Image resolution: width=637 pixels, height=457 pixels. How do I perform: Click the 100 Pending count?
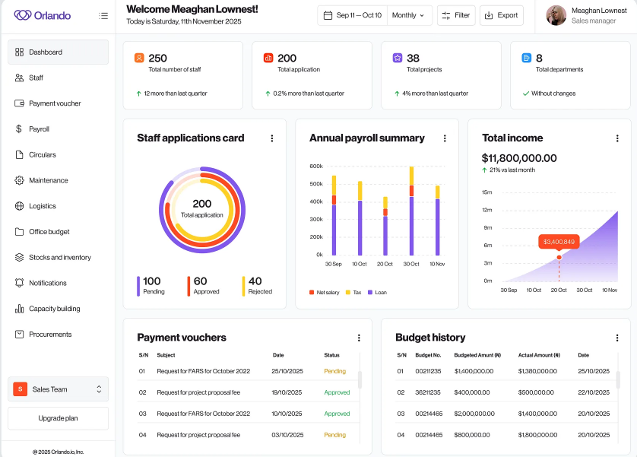click(151, 281)
